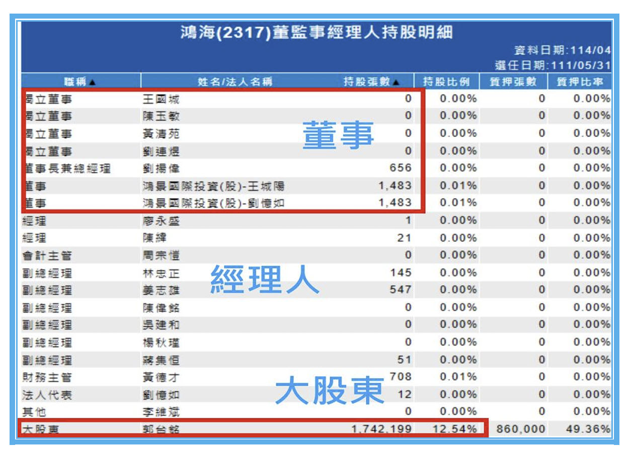Viewport: 631px width, 451px height.
Task: Select the 持股比例 column header
Action: coord(446,81)
